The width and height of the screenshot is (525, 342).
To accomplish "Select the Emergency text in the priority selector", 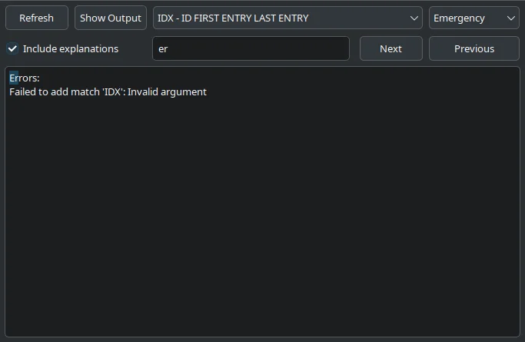I will point(459,18).
